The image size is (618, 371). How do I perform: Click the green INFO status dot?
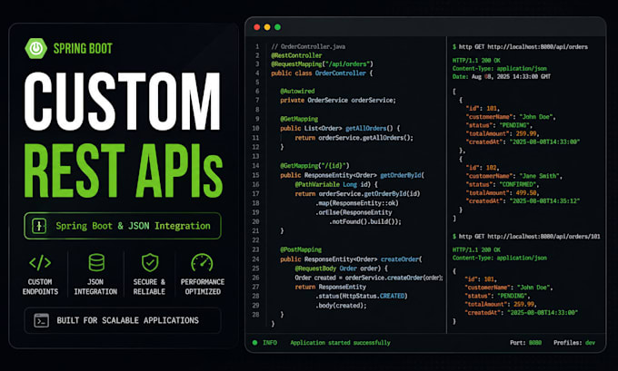255,343
